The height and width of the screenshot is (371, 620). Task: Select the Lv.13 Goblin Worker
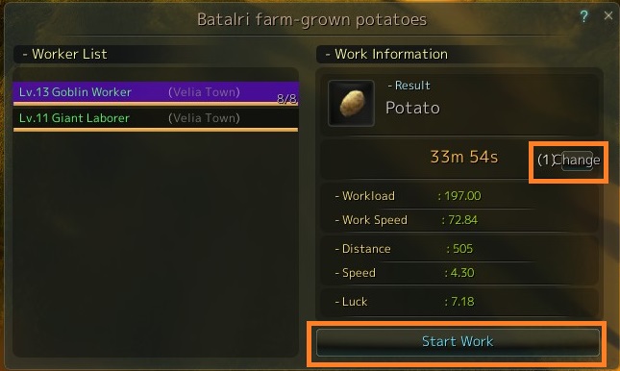click(x=156, y=92)
